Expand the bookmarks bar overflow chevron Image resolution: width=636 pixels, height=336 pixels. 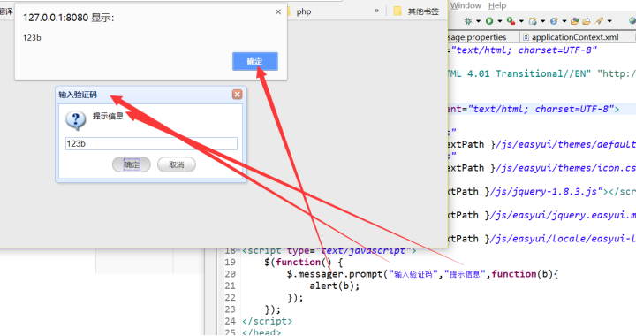pyautogui.click(x=376, y=11)
